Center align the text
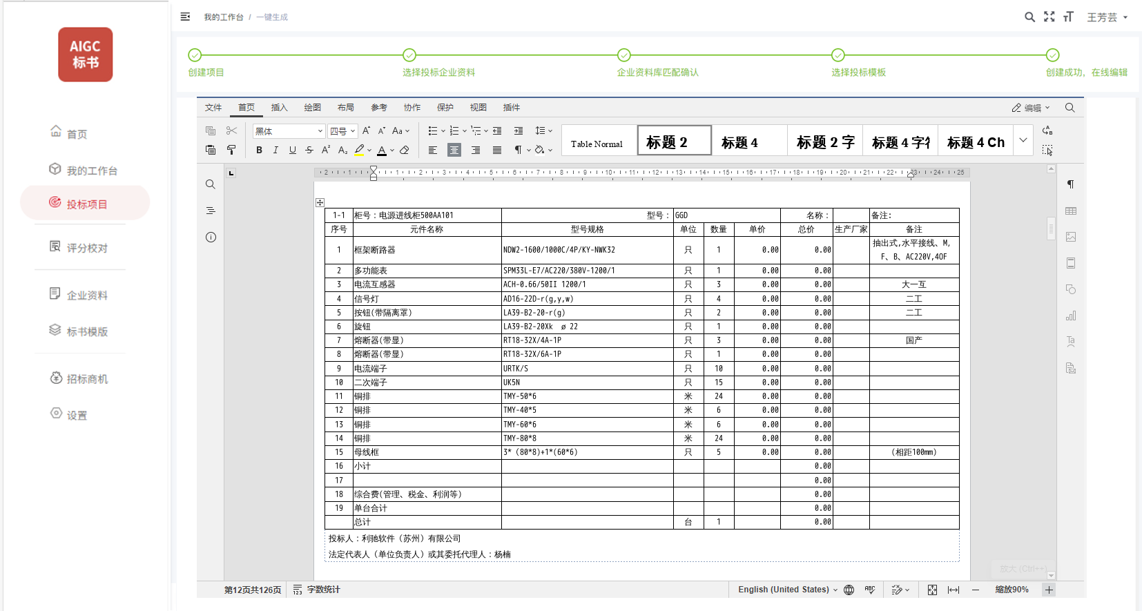The image size is (1142, 611). [x=454, y=150]
